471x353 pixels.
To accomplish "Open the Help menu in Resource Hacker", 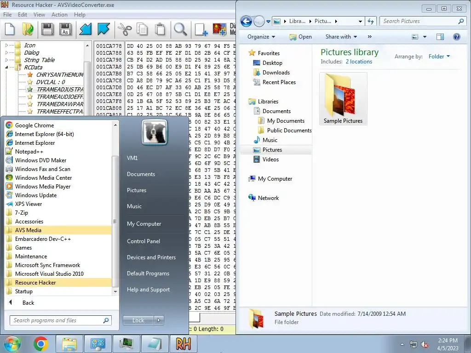I will coord(80,14).
